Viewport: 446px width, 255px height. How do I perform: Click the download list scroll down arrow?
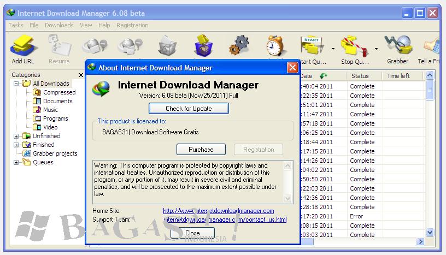pyautogui.click(x=430, y=232)
